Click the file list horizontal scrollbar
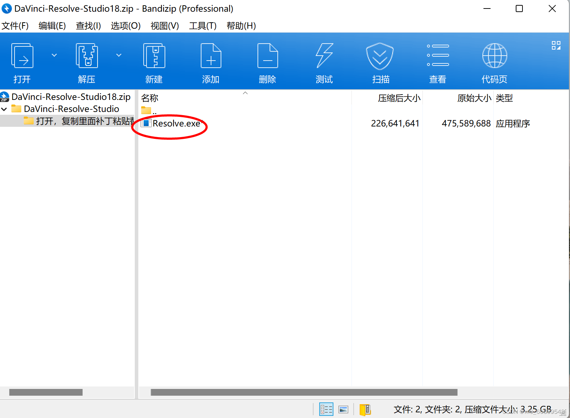This screenshot has width=570, height=418. [x=304, y=392]
